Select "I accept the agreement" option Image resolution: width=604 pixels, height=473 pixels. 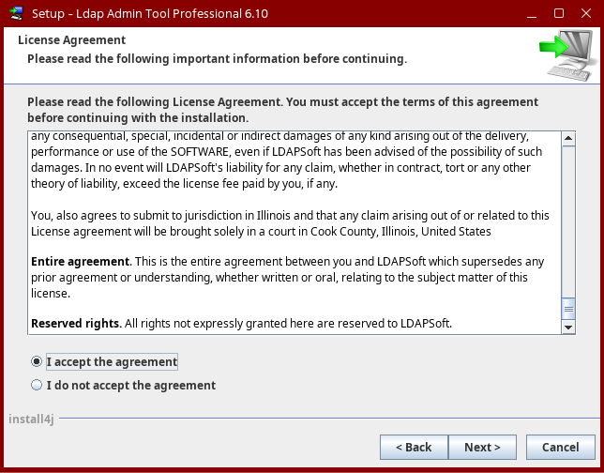38,361
